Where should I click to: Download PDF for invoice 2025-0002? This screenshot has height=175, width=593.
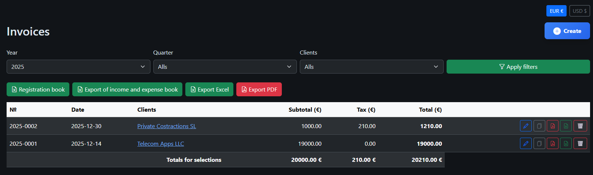(553, 126)
